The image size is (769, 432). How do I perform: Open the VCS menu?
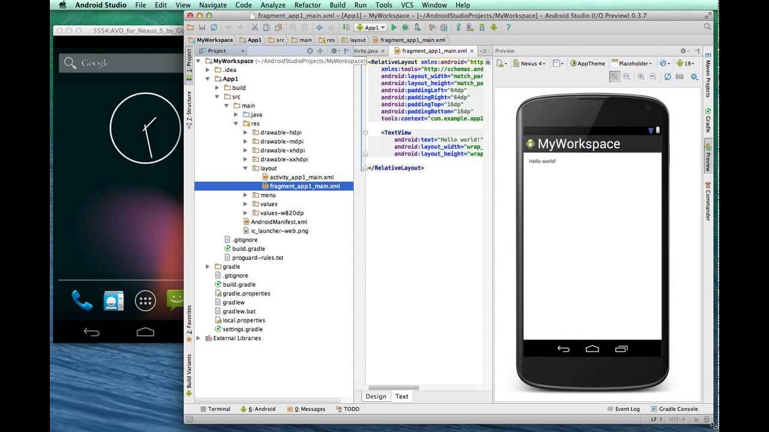(407, 5)
